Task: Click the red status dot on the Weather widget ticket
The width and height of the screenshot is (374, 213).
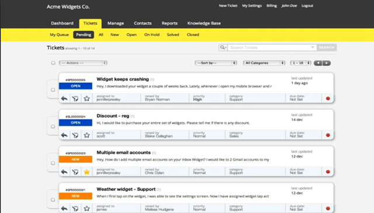Action: (x=328, y=208)
